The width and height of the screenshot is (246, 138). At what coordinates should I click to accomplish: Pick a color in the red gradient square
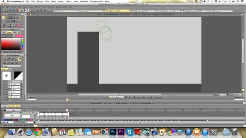coord(11,44)
